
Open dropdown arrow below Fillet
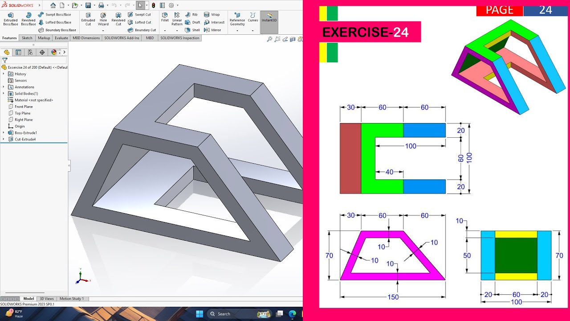tap(165, 31)
